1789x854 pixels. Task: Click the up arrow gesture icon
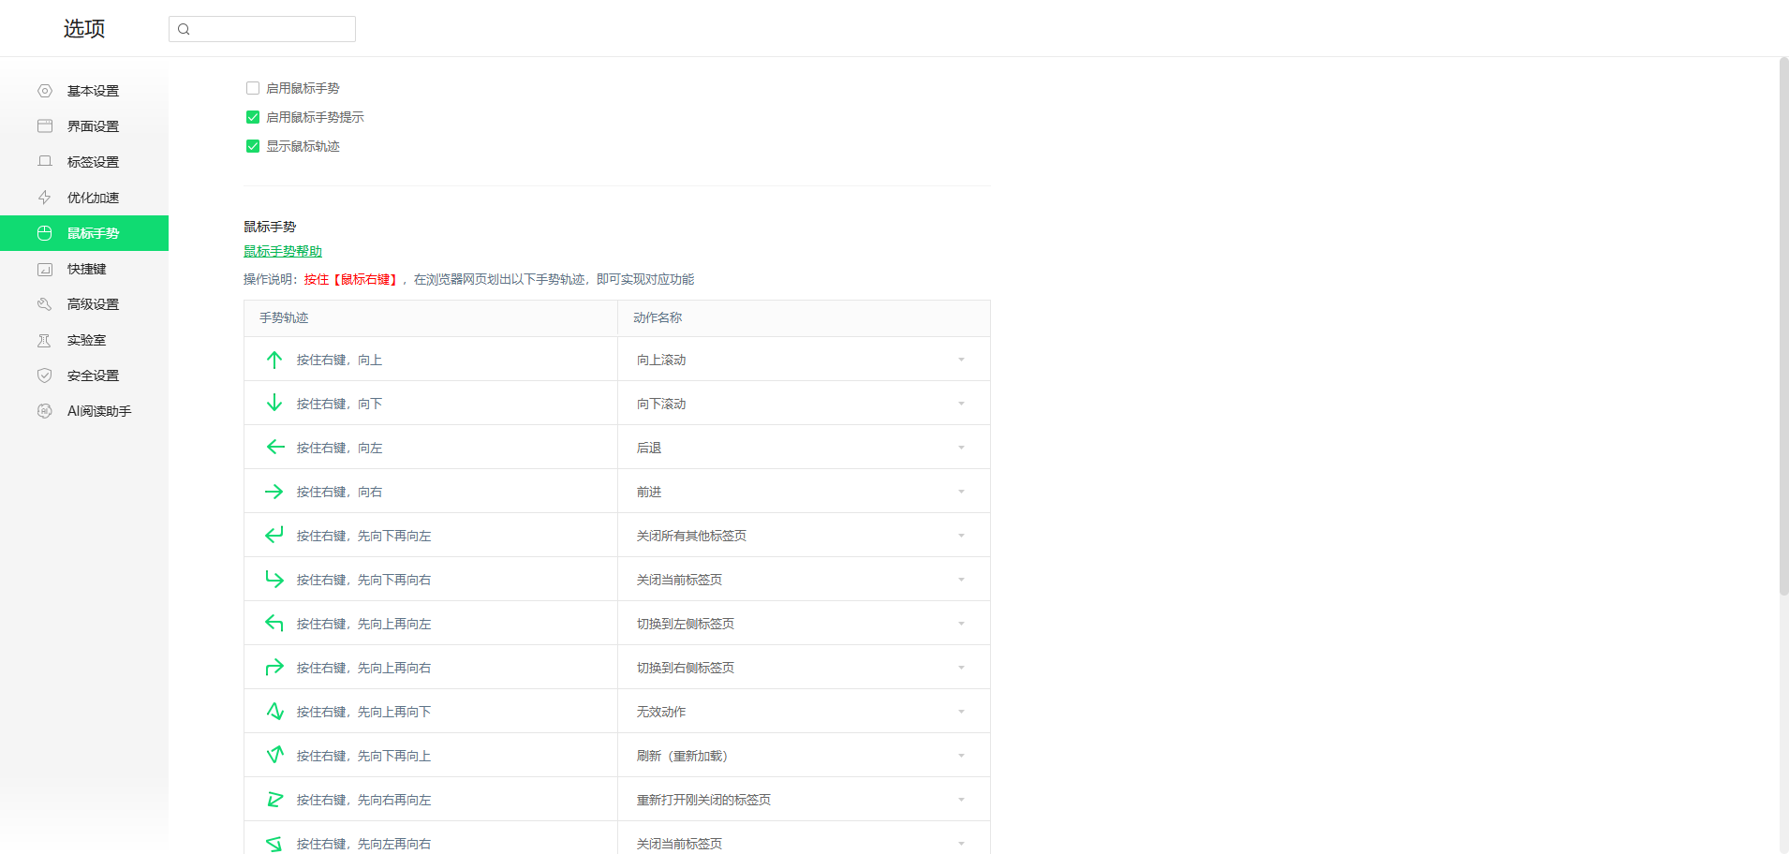274,360
